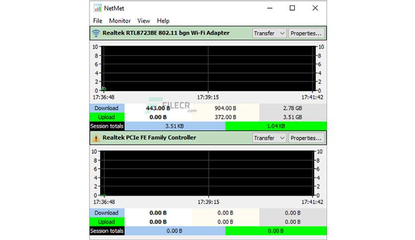Minimize the NetMet window
415x240 pixels.
[270, 8]
